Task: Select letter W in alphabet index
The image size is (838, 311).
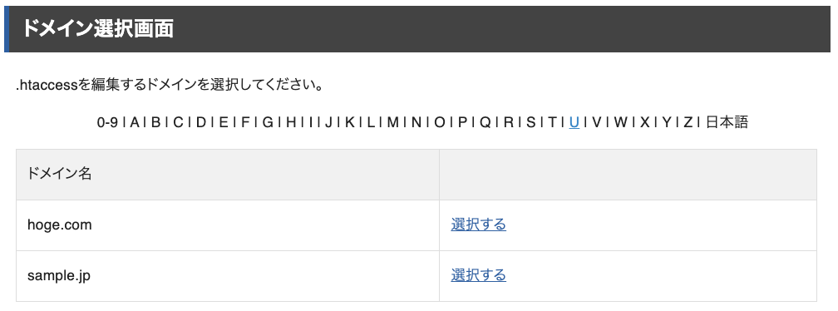Action: click(x=620, y=122)
